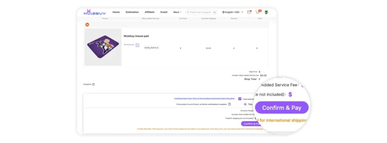Click the Value-Added Services column header
Viewport: 387px width, 143px height.
[x=150, y=18]
